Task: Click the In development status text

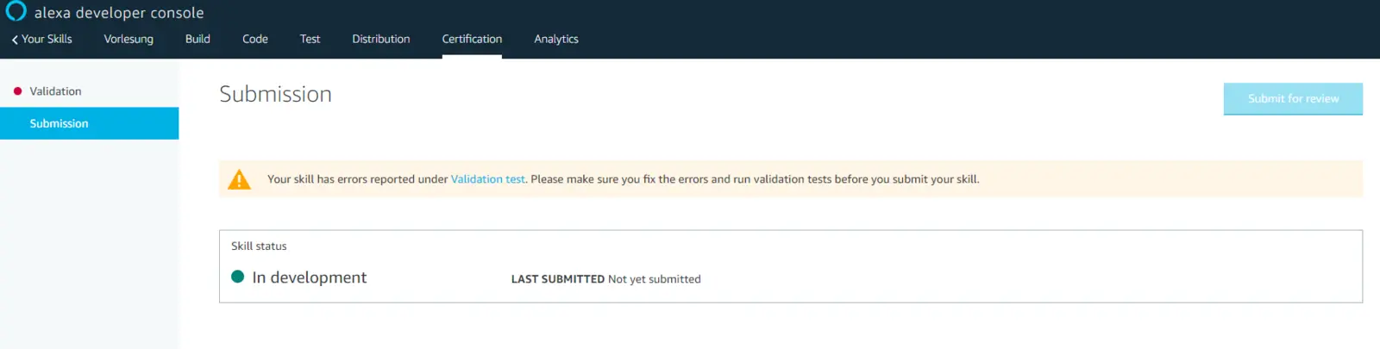Action: 309,277
